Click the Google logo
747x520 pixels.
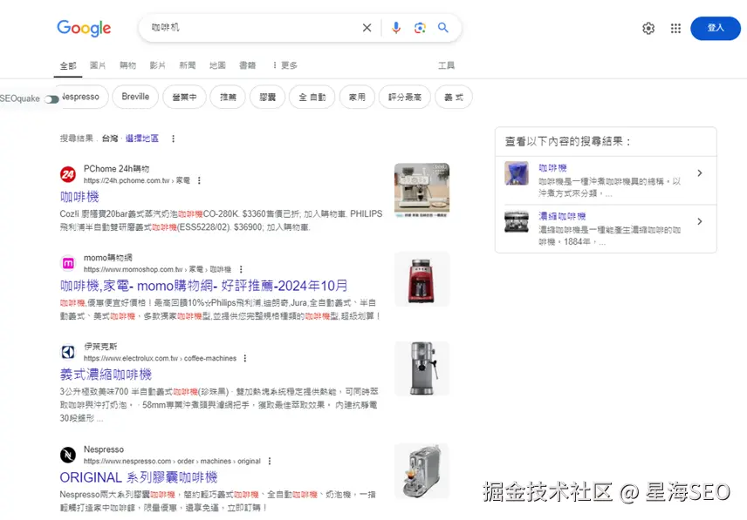(x=84, y=28)
